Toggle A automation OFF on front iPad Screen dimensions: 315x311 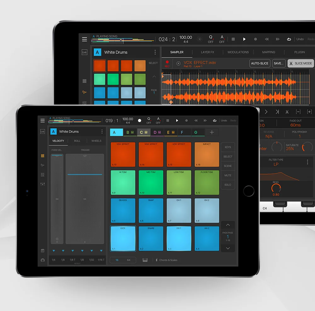point(158,121)
